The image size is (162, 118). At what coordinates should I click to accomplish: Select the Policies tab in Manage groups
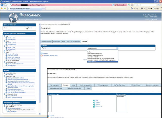coord(84,41)
